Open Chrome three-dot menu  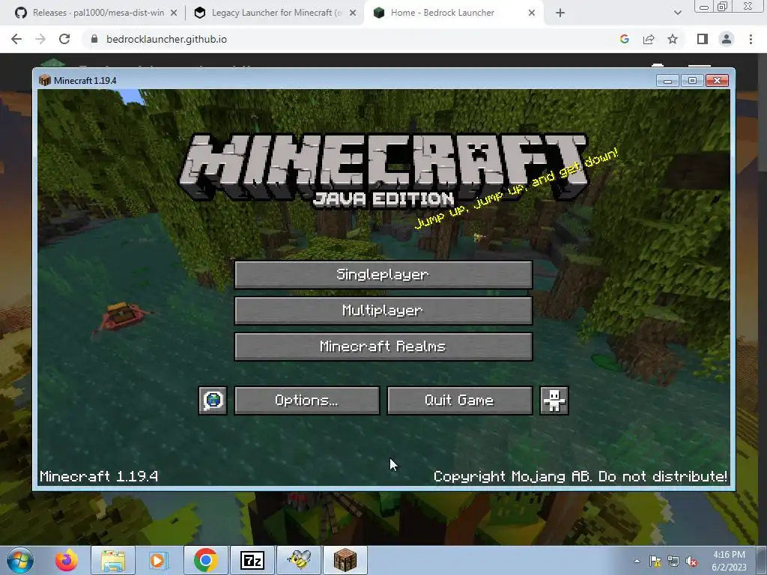pos(751,39)
